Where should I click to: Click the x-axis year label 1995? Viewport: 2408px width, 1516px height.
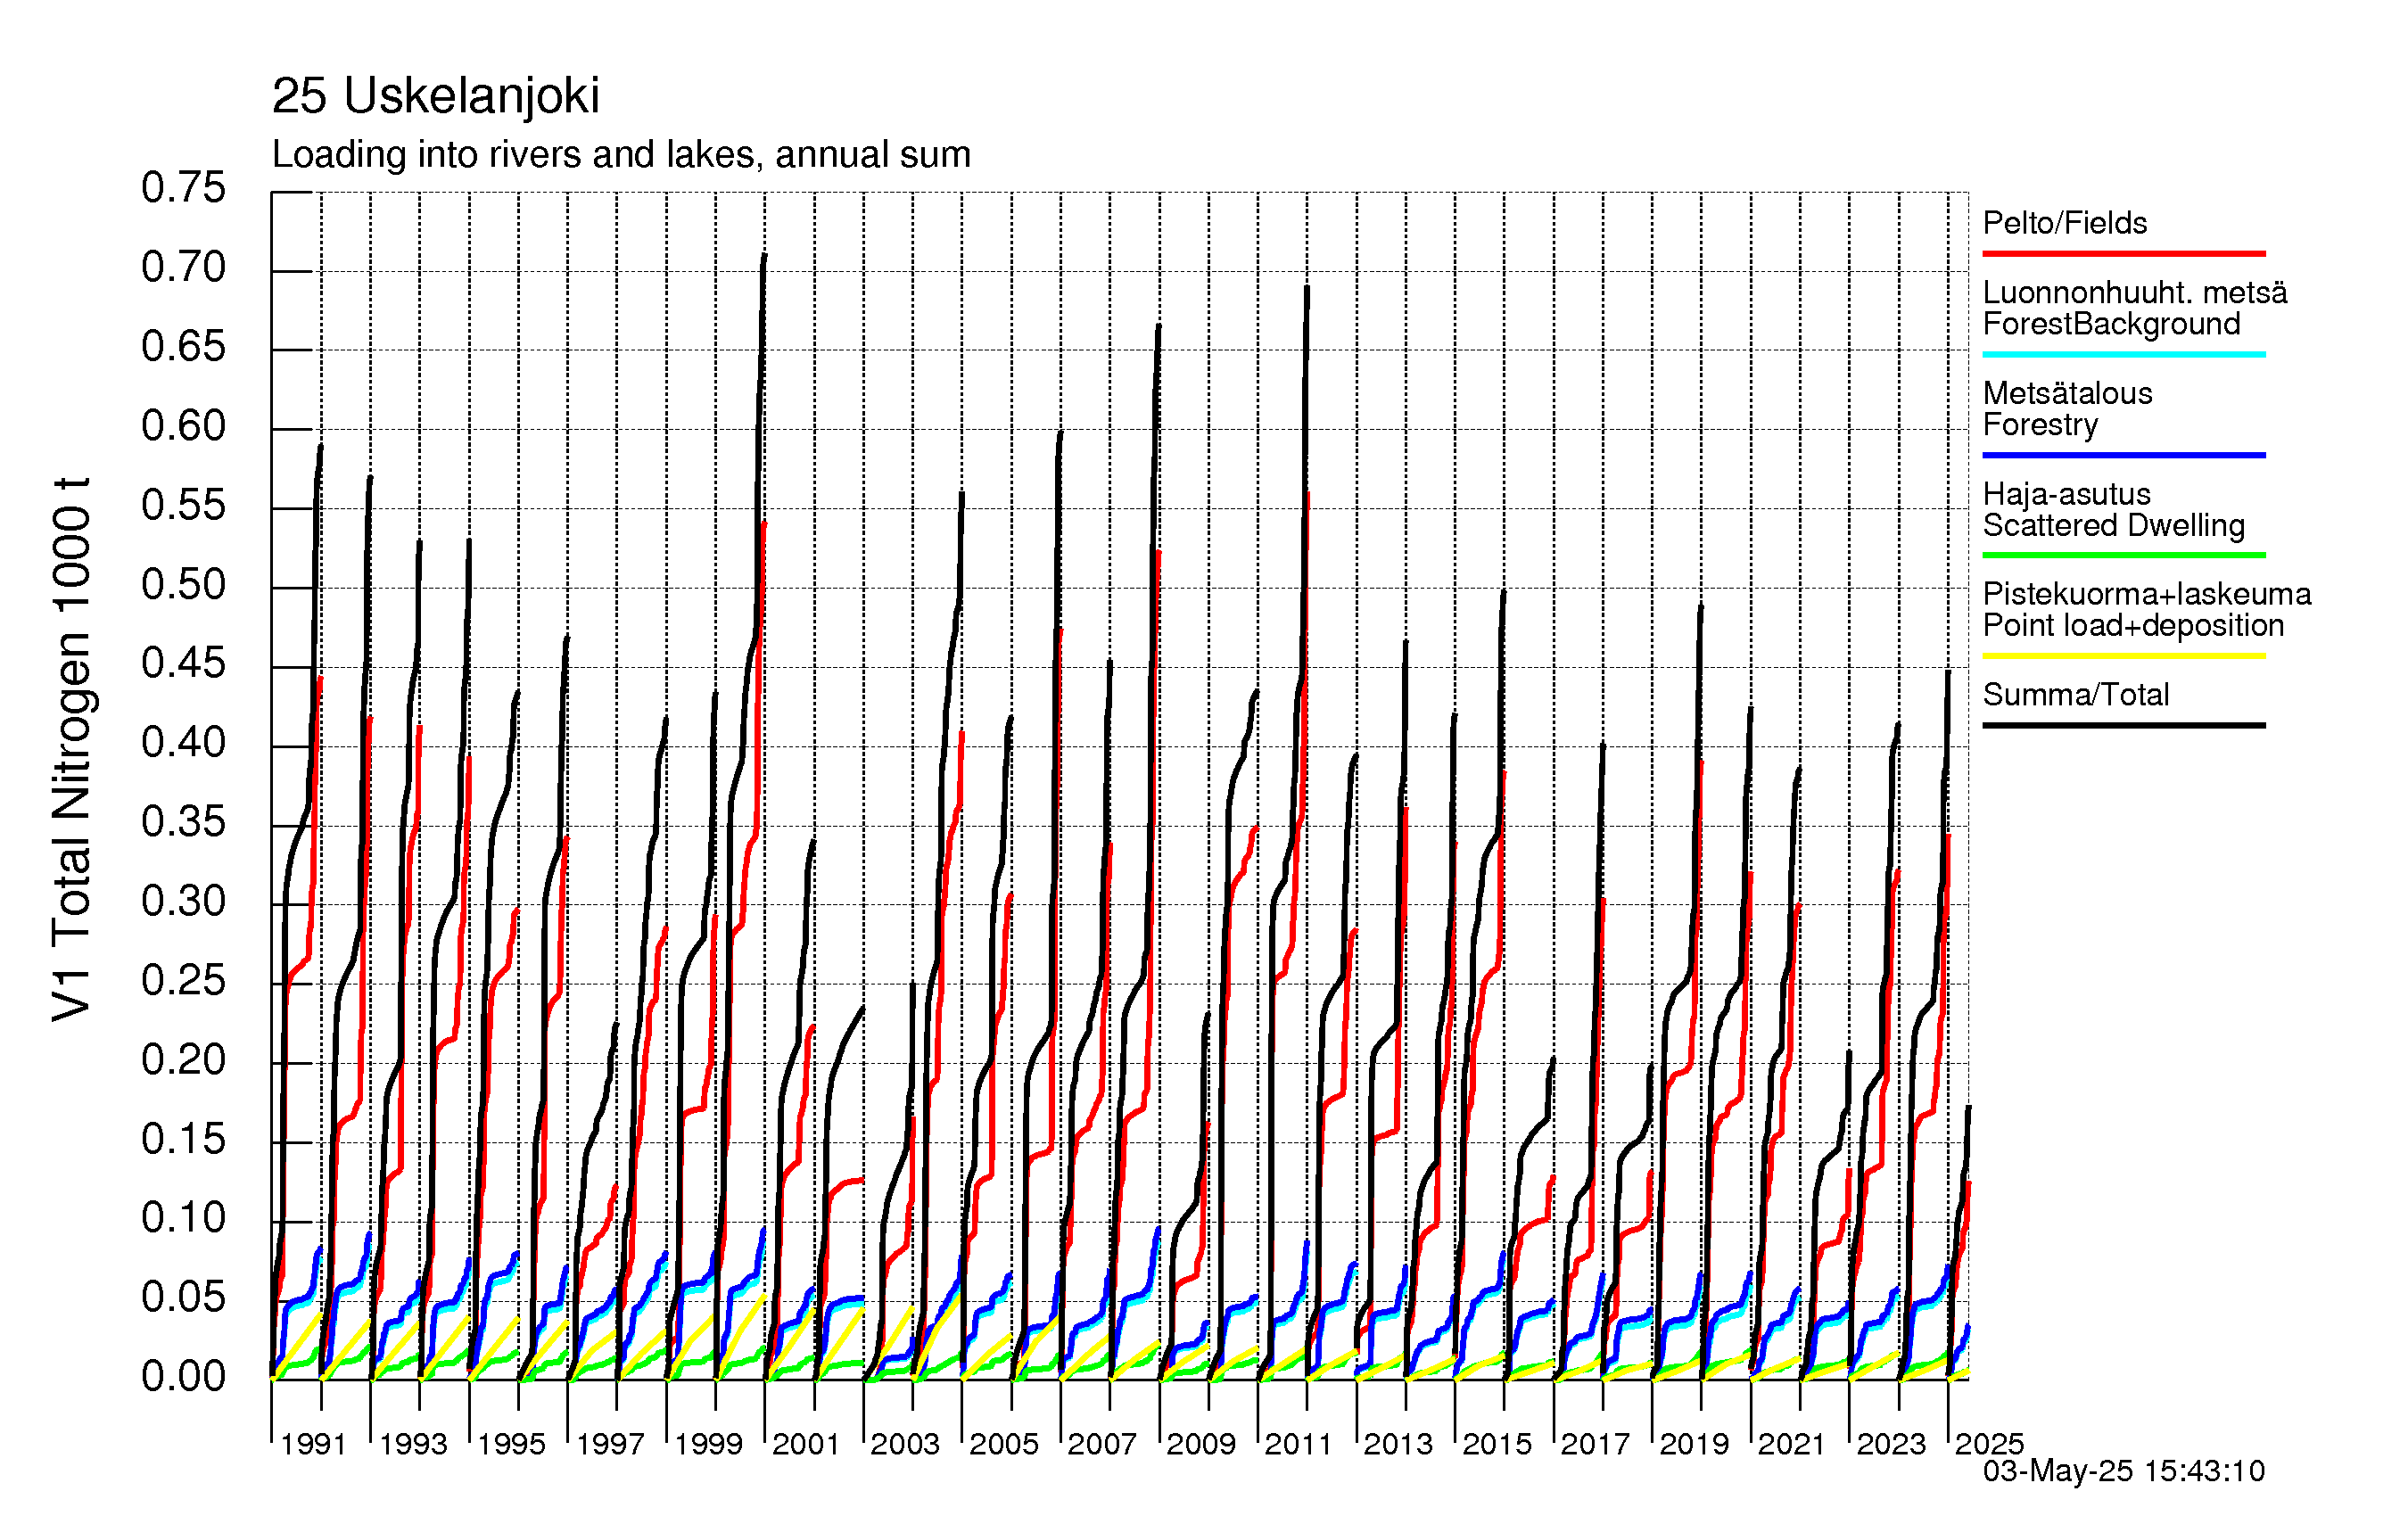(x=511, y=1444)
